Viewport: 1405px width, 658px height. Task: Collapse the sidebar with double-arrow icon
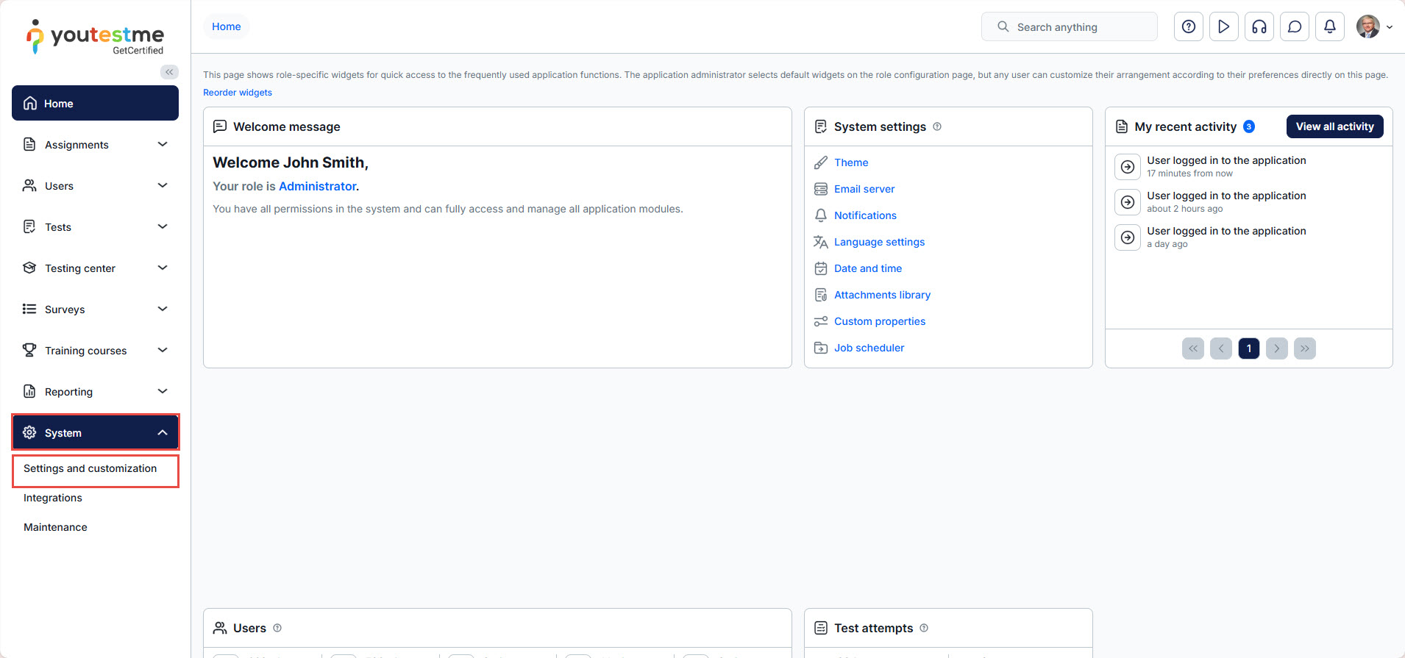click(169, 72)
